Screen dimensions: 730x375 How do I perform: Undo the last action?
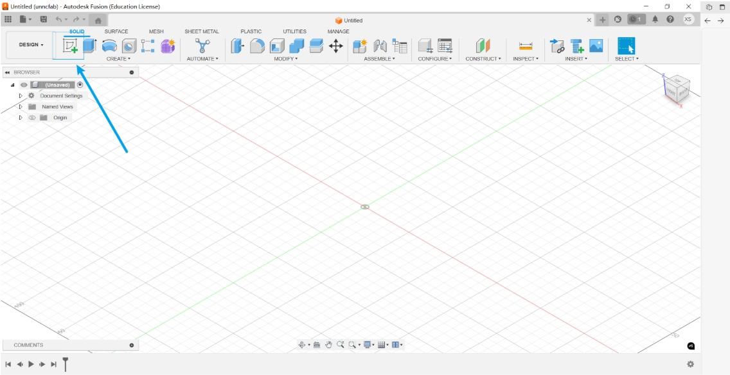58,19
